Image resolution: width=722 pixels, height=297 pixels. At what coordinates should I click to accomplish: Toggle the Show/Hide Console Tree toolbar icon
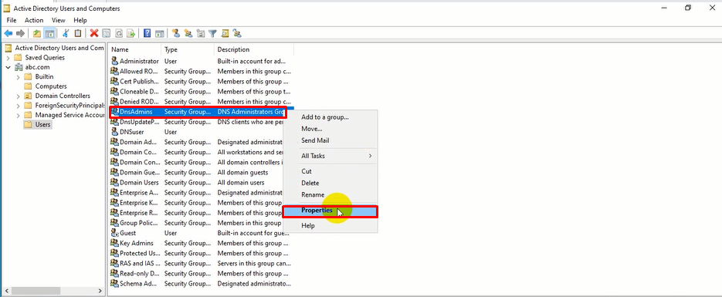click(49, 33)
